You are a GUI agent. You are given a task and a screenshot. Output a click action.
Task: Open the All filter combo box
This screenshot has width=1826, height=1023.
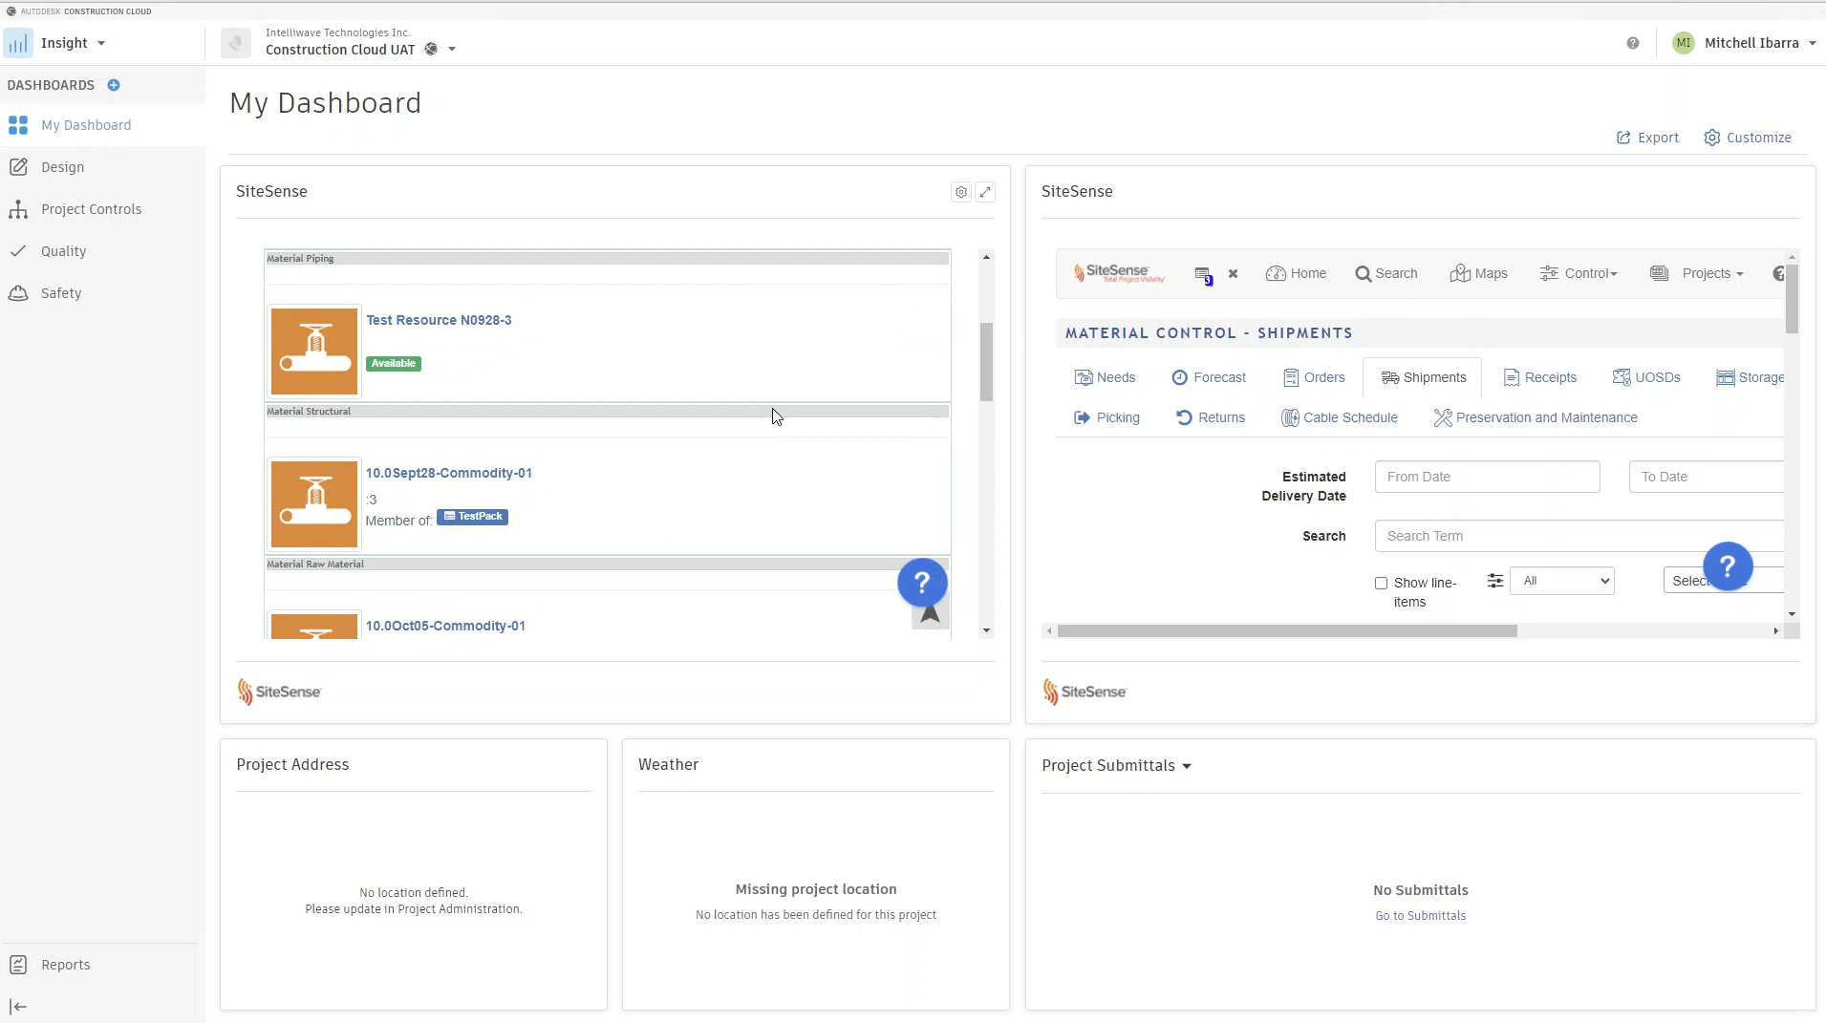[1562, 581]
